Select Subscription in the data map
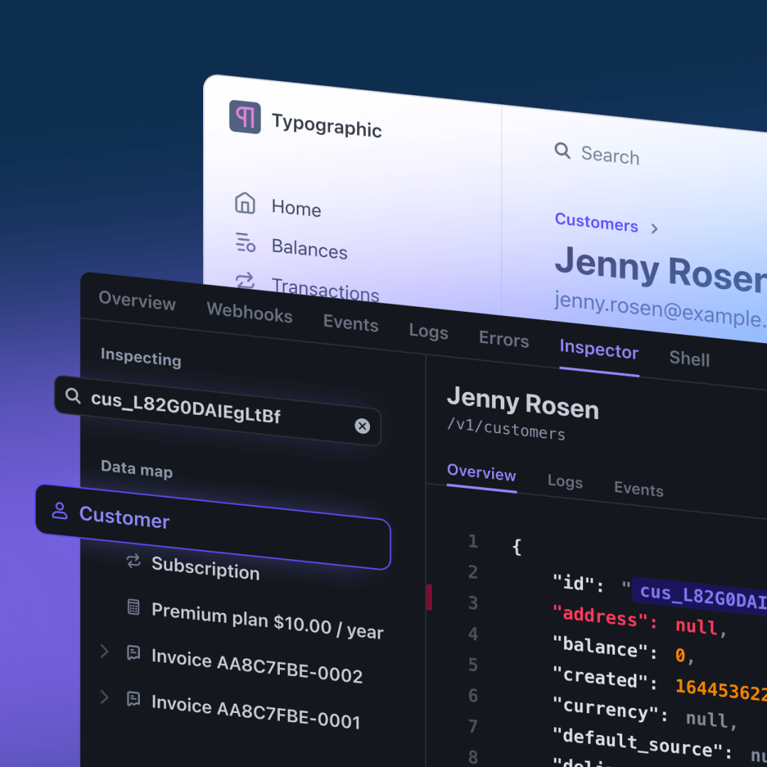 [205, 569]
